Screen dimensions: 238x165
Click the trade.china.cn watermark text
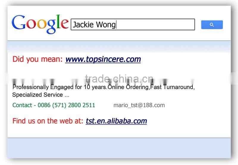point(119,79)
